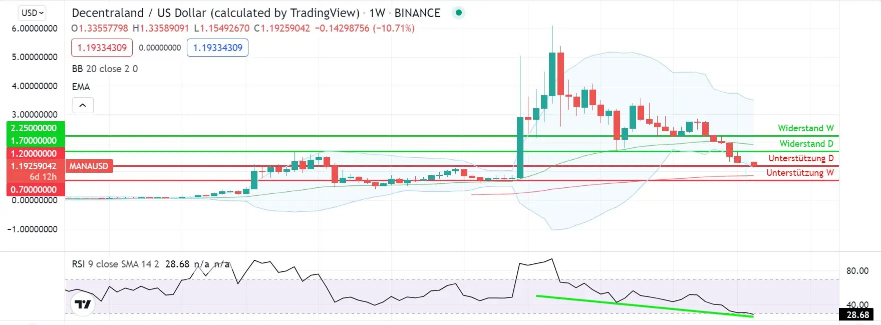
Task: Click the high value H1.33589091
Action: click(x=161, y=29)
